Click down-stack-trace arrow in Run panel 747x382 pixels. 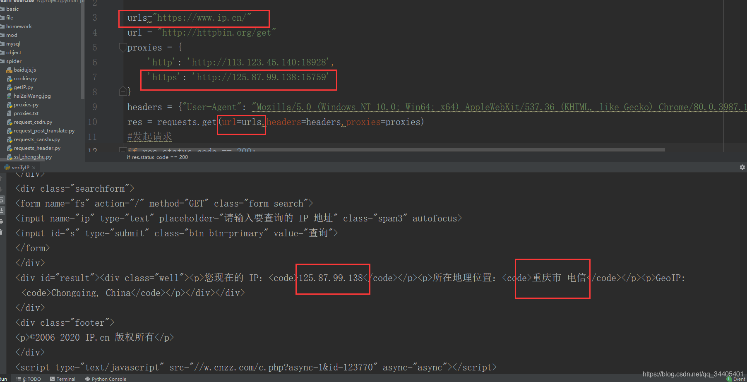2,189
